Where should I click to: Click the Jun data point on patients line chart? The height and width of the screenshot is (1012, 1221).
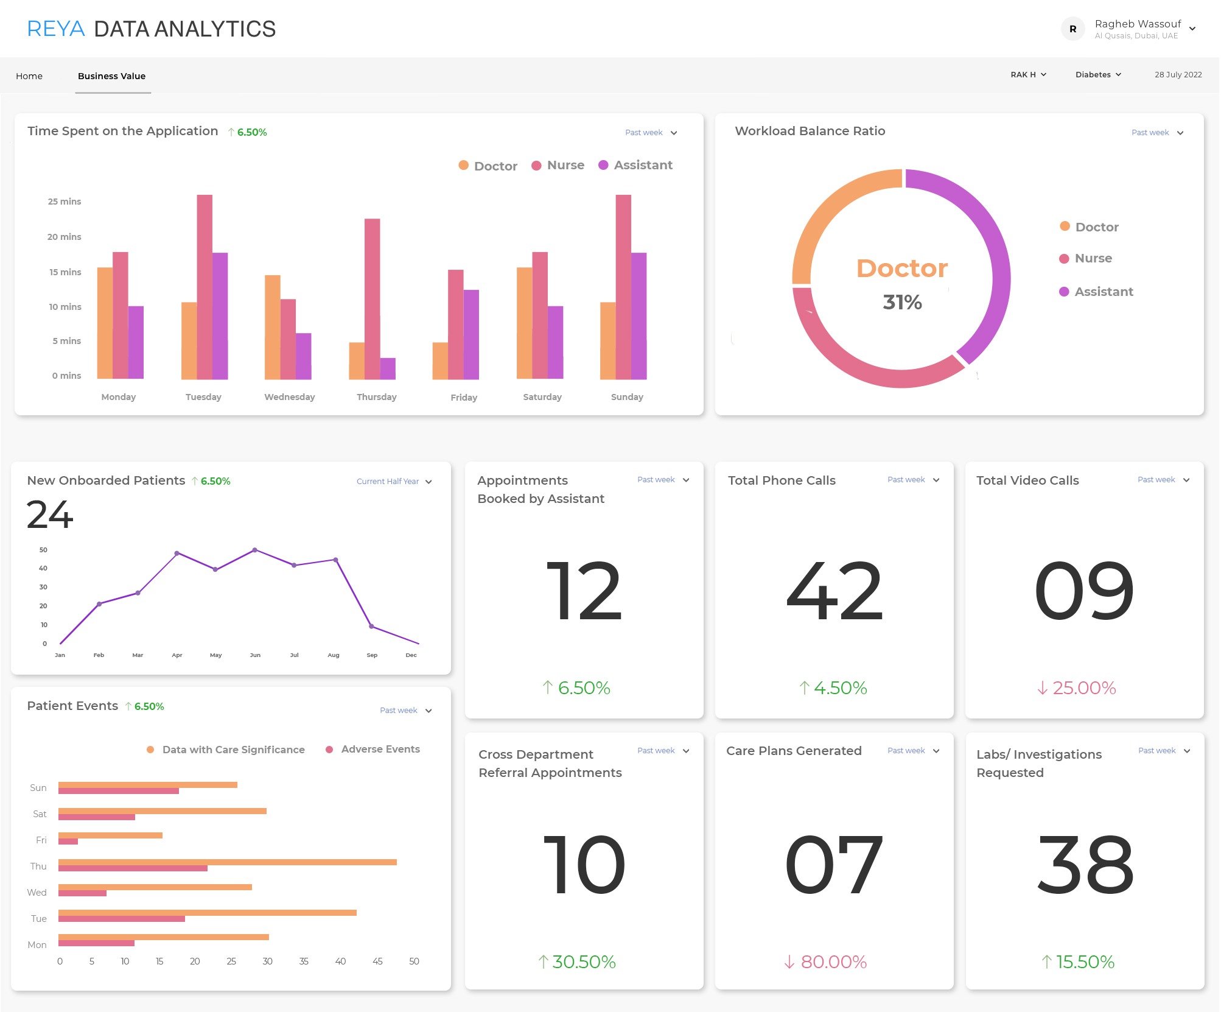[x=254, y=550]
